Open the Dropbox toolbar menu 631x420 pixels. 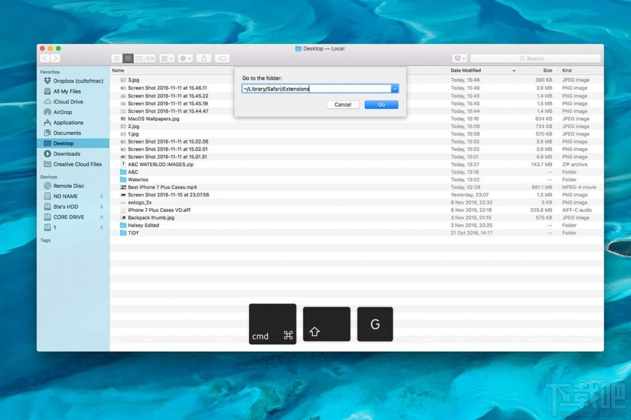(459, 59)
